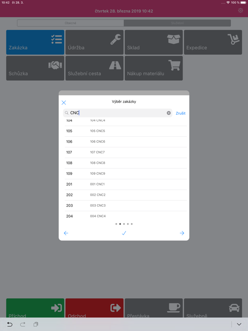Select order row 201 001 CNC1
Image resolution: width=248 pixels, height=331 pixels.
(126, 184)
